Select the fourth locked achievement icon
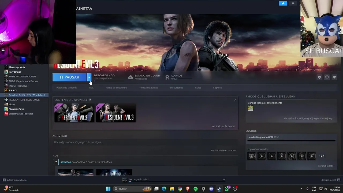This screenshot has height=193, width=343. tap(282, 156)
